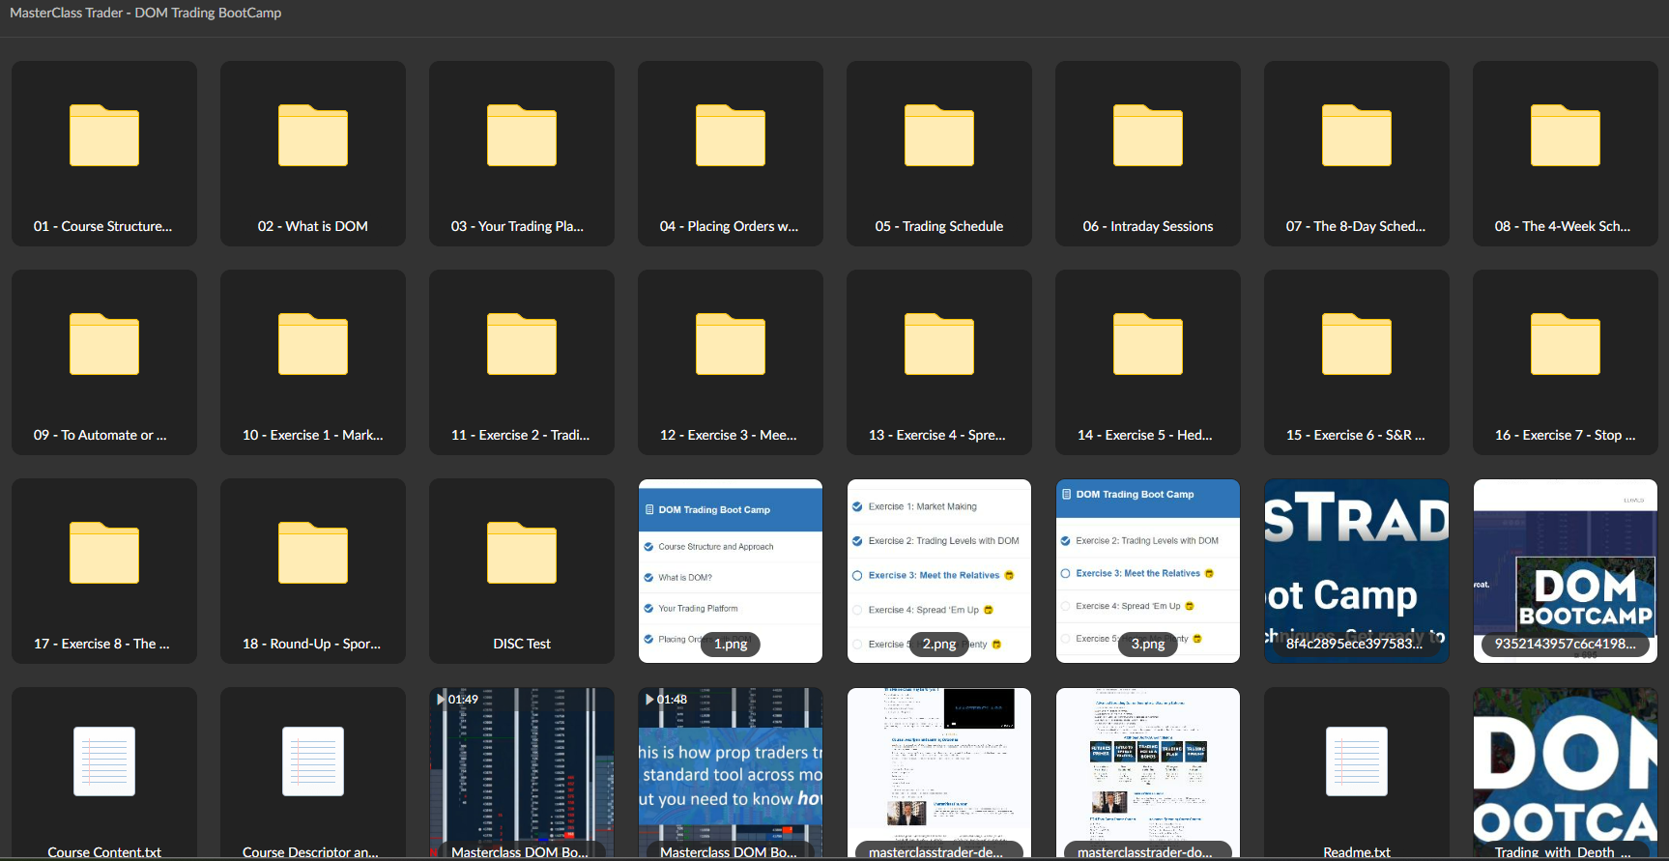The height and width of the screenshot is (861, 1669).
Task: Open the 09 - To Automate or folder
Action: click(x=104, y=362)
